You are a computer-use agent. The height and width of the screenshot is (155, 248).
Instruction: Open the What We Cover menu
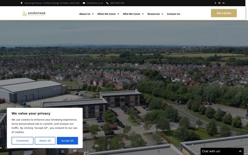click(106, 14)
